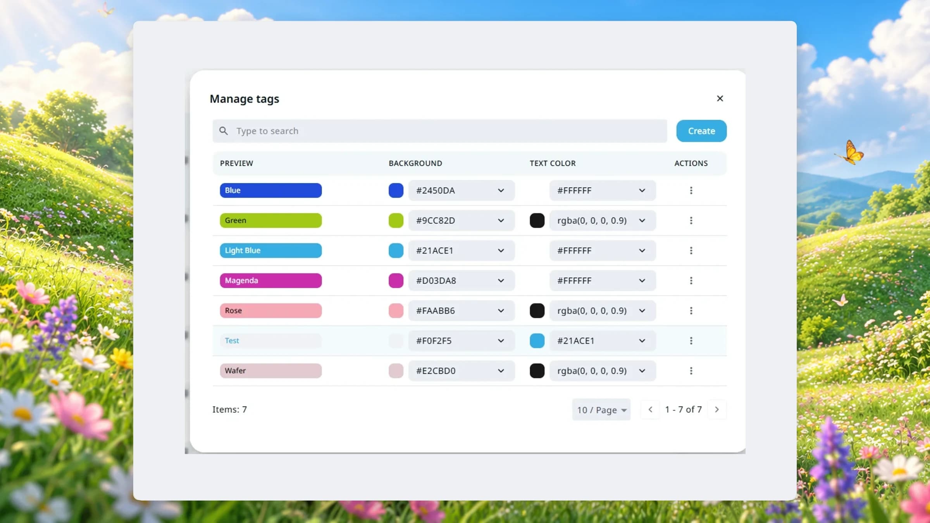The width and height of the screenshot is (930, 523).
Task: Click the Create button
Action: 701,131
